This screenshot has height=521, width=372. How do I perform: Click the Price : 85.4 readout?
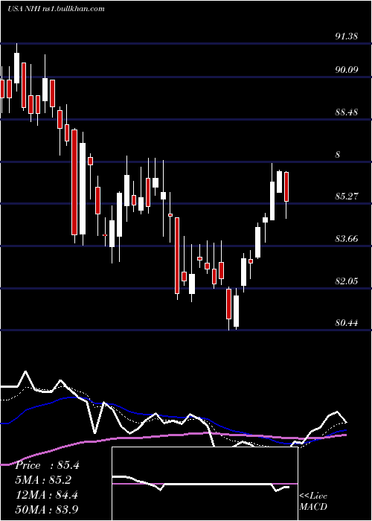click(x=47, y=465)
